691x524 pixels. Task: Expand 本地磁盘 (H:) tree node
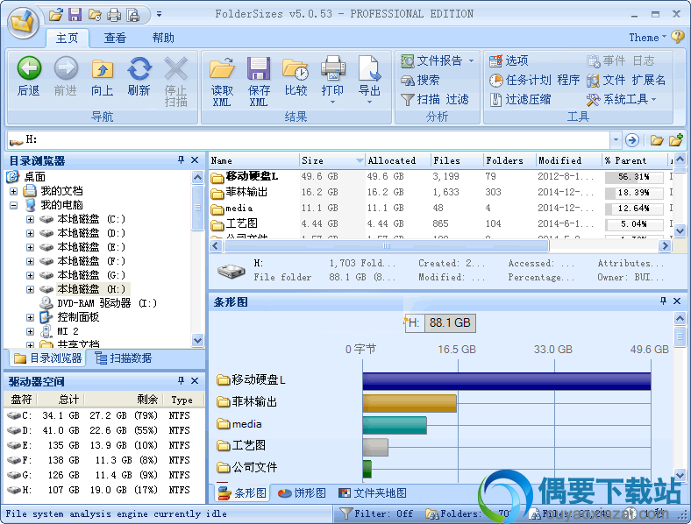(30, 289)
